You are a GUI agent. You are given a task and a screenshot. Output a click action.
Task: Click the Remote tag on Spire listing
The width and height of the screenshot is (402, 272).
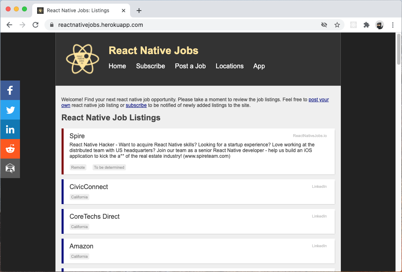click(x=78, y=168)
